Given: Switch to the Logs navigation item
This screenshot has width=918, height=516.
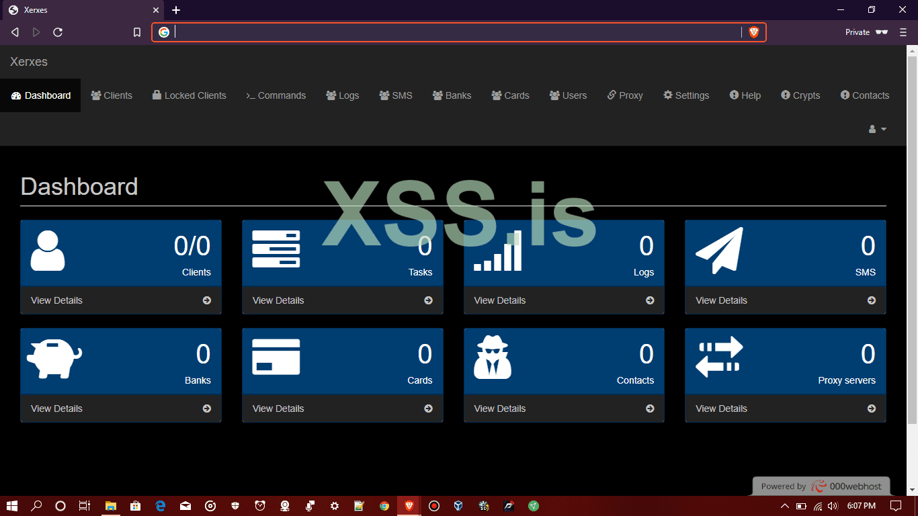Looking at the screenshot, I should (x=343, y=95).
